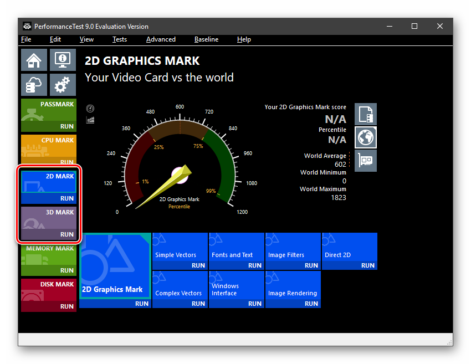Open the cloud baseline management icon

(34, 85)
